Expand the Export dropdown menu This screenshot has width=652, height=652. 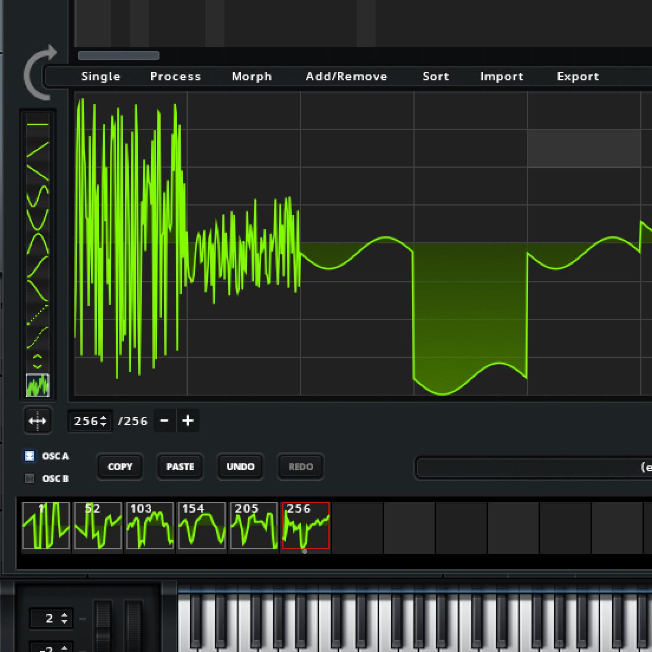point(578,76)
